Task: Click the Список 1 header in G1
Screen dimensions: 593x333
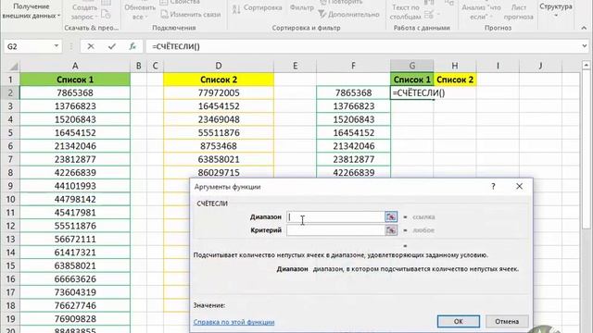Action: click(411, 80)
